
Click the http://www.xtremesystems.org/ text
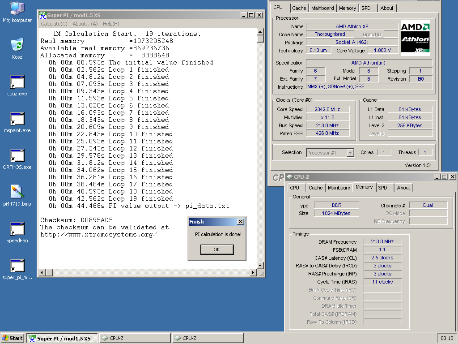pyautogui.click(x=99, y=235)
